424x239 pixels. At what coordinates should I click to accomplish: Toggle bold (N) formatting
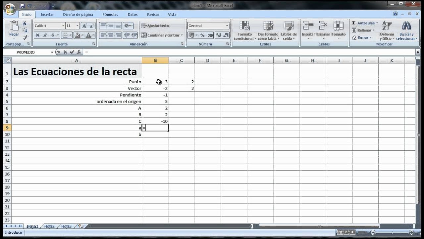tap(37, 35)
